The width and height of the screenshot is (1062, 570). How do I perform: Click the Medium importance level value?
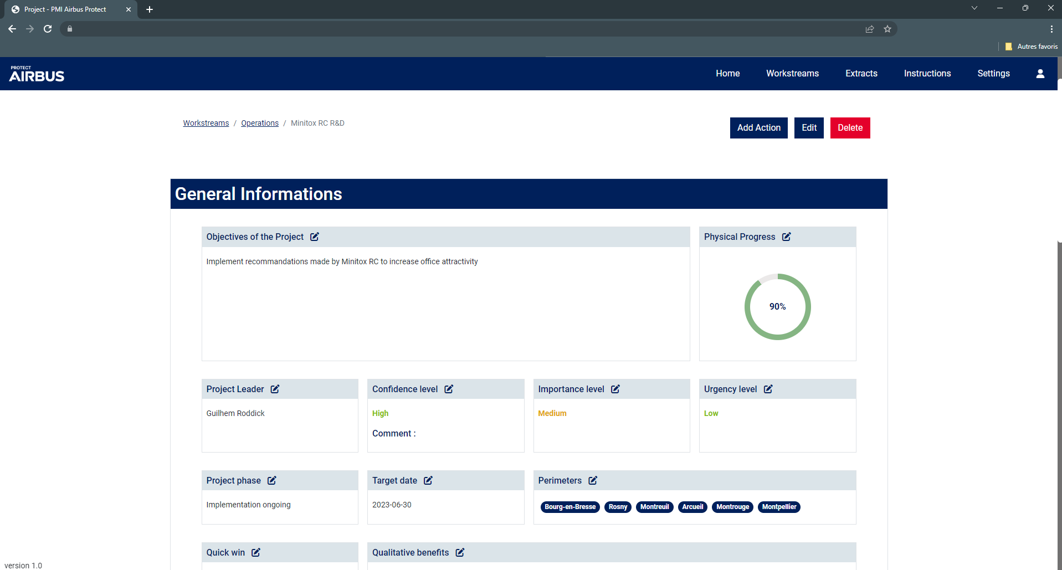point(552,413)
